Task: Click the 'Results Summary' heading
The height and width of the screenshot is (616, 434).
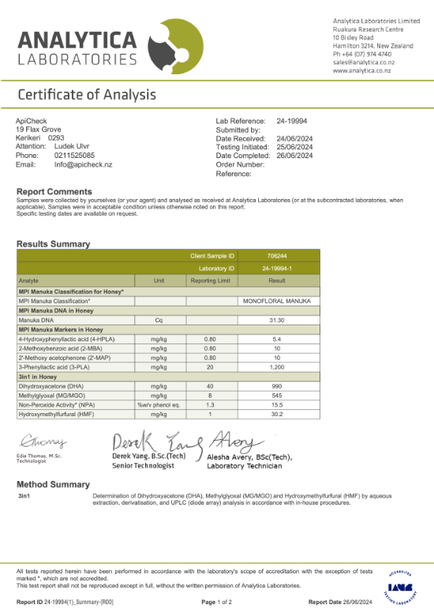Action: (54, 244)
